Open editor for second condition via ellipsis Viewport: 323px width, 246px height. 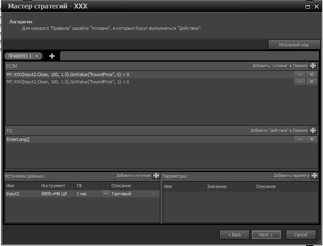coord(299,82)
